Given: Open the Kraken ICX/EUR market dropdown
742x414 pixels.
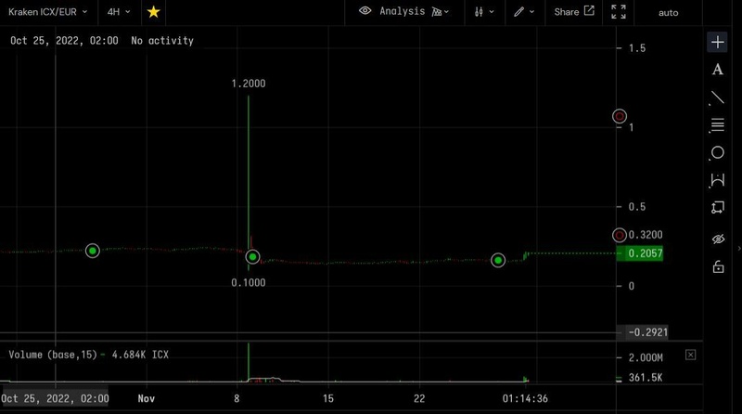Looking at the screenshot, I should (48, 12).
